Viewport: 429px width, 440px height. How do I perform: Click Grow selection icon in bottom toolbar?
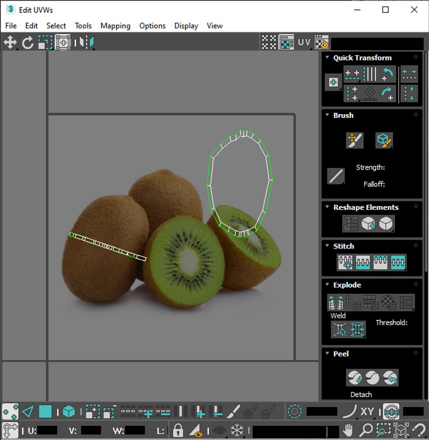pyautogui.click(x=93, y=411)
